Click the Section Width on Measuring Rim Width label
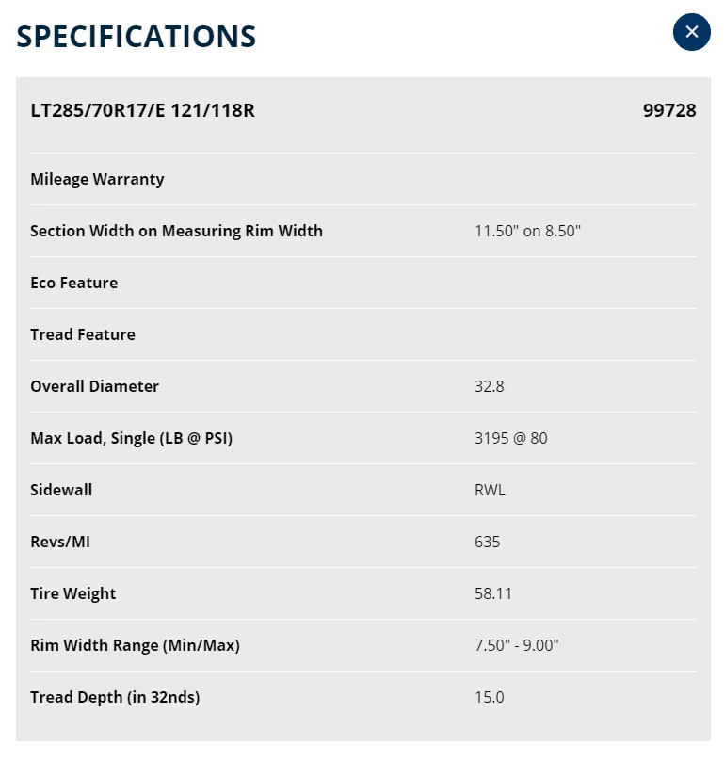 click(x=176, y=231)
